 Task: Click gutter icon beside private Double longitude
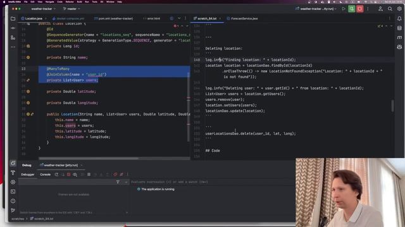pyautogui.click(x=28, y=103)
